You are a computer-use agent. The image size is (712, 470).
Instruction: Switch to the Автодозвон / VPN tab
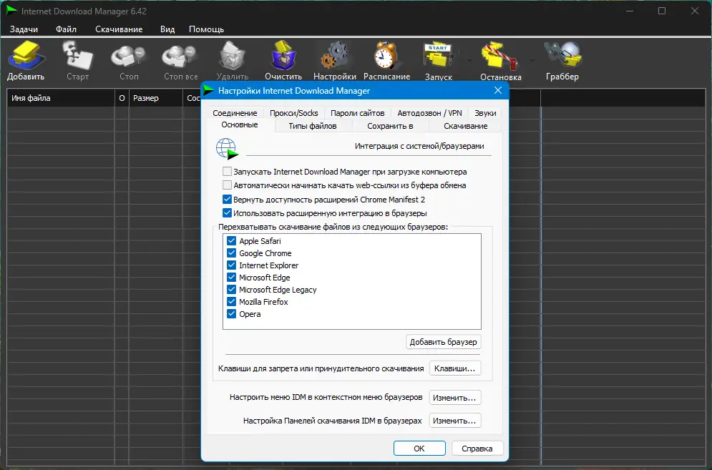tap(429, 113)
